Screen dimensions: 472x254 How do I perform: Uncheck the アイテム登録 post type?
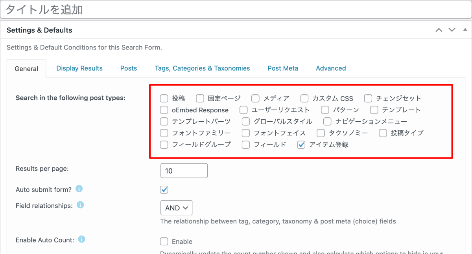coord(301,145)
